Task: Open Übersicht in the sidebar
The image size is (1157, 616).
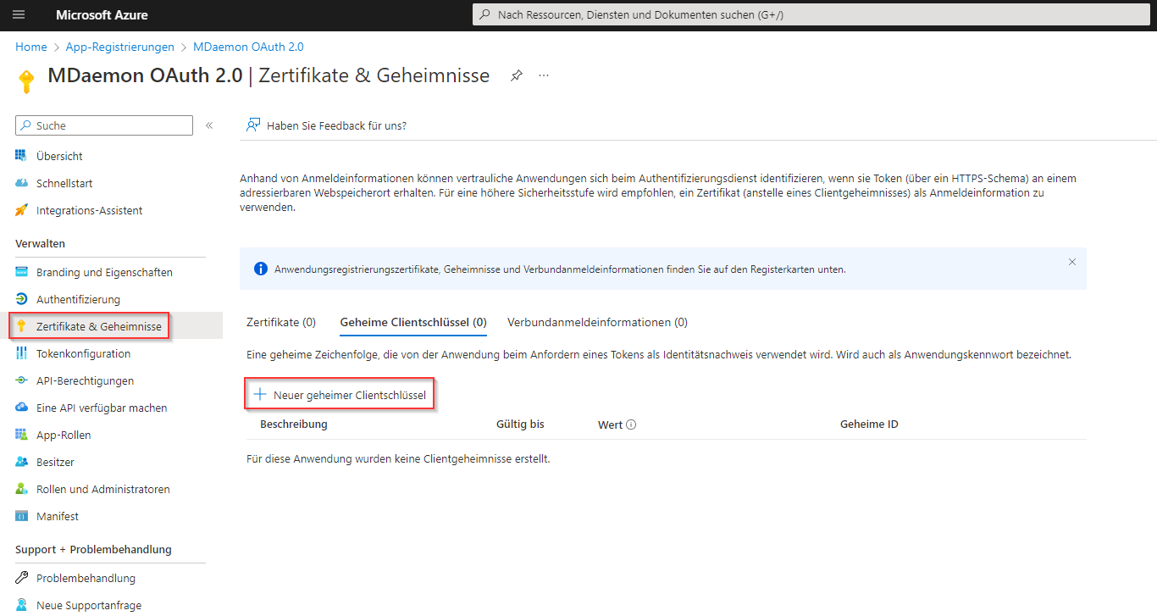Action: [59, 156]
